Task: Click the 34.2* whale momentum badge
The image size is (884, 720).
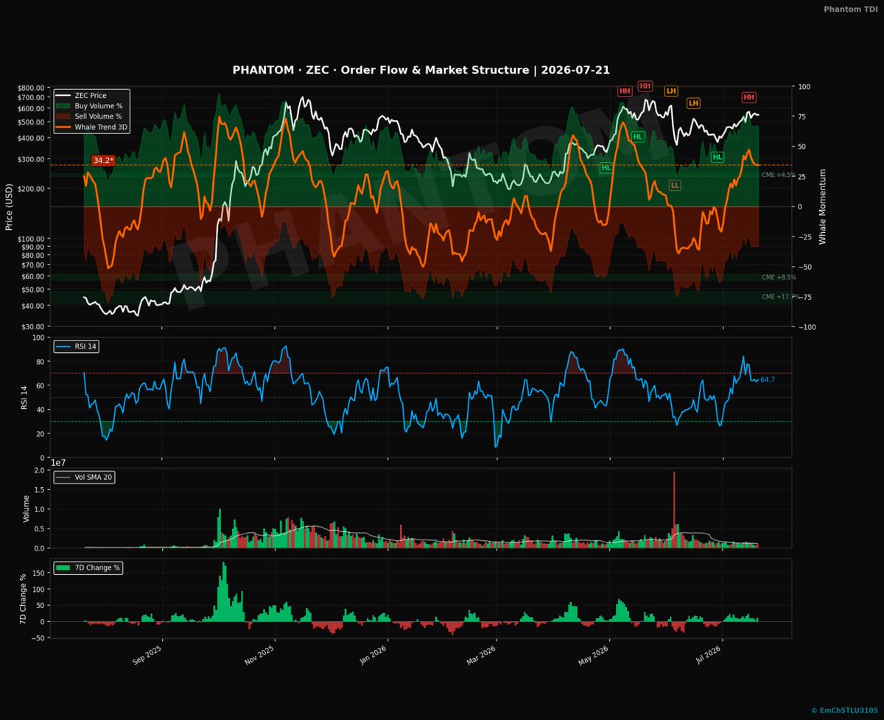Action: click(103, 160)
